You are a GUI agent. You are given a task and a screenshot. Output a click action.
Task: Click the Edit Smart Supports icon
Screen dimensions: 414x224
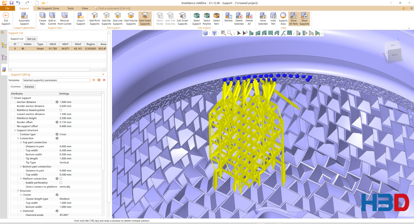point(182,18)
